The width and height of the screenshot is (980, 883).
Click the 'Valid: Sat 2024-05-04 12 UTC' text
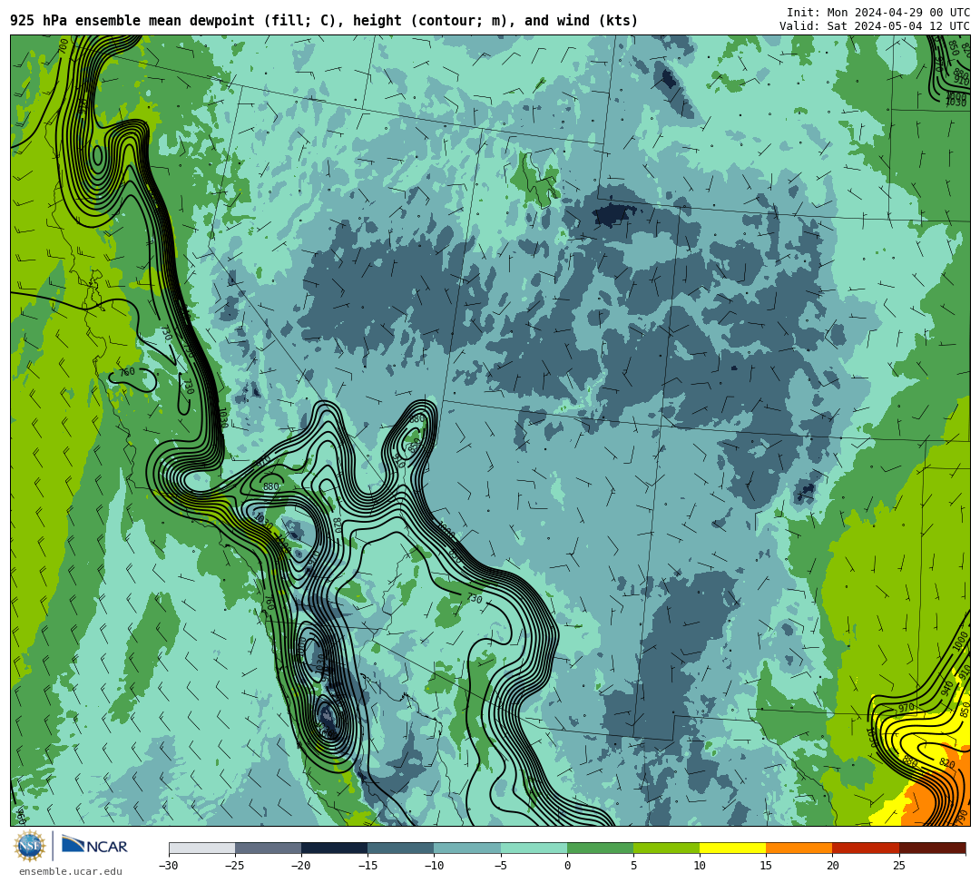[x=875, y=26]
